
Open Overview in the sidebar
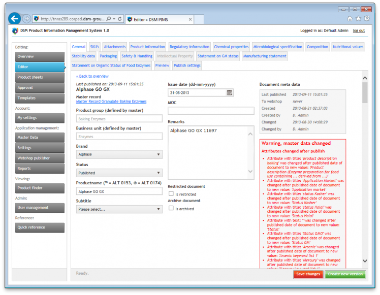click(40, 57)
